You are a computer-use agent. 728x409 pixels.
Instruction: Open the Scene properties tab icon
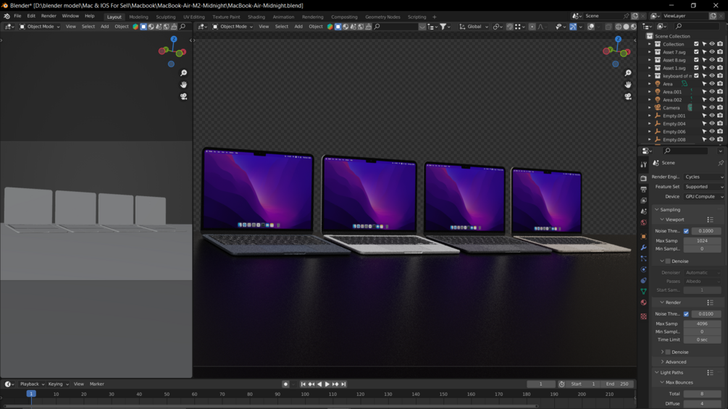coord(643,211)
